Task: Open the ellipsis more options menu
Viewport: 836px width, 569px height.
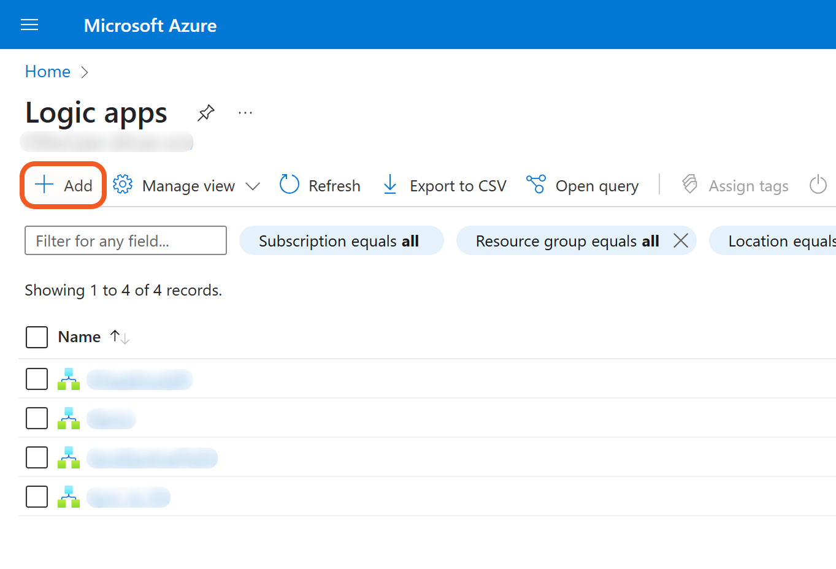Action: pyautogui.click(x=245, y=113)
